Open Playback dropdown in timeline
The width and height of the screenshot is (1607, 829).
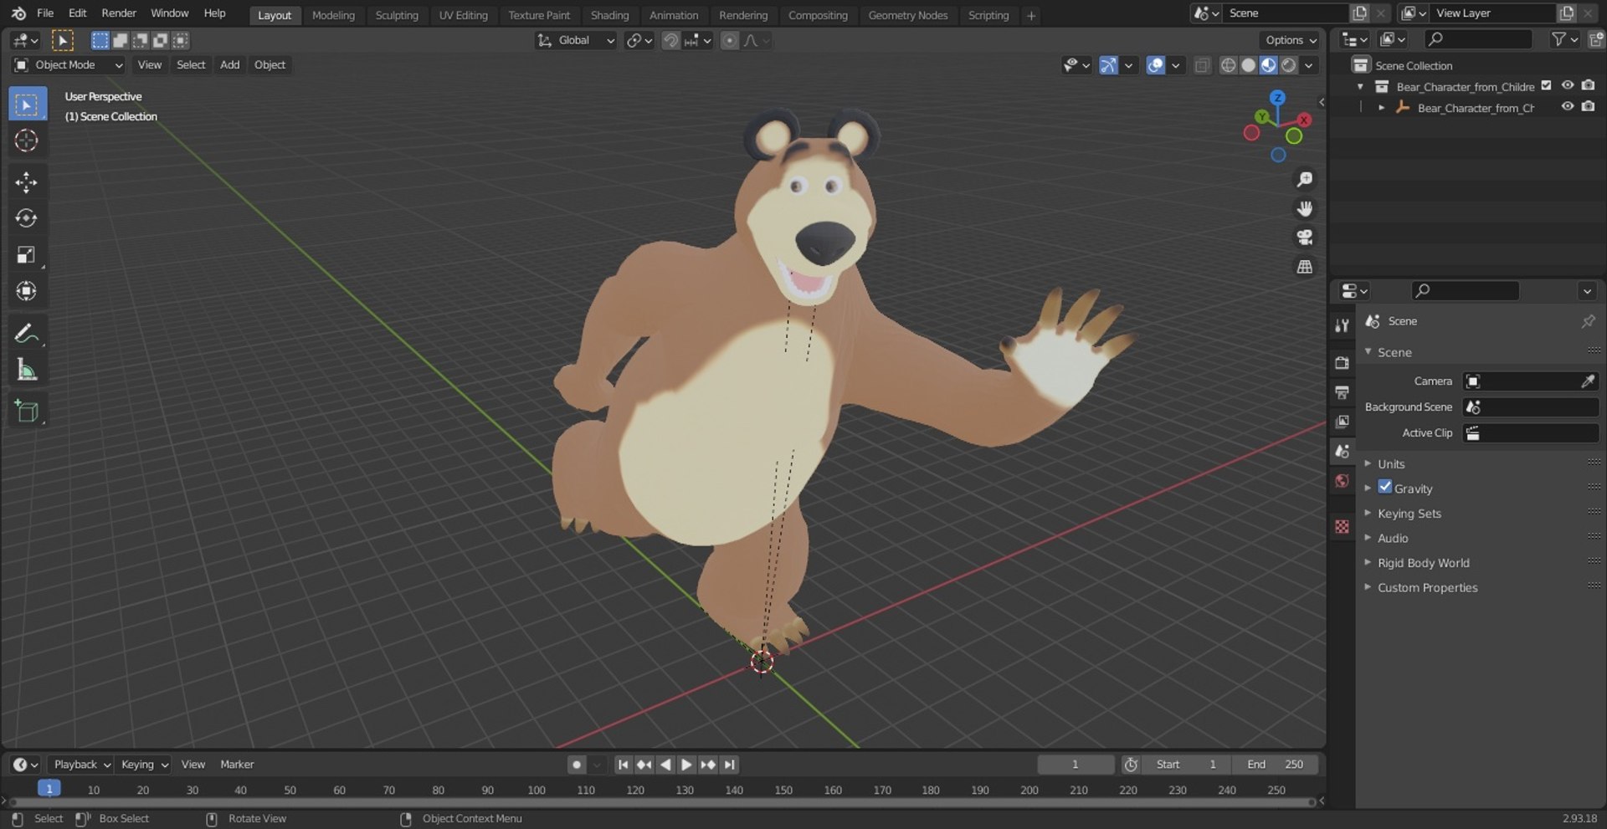[81, 765]
